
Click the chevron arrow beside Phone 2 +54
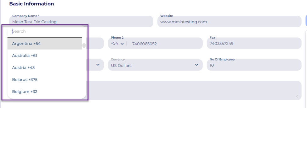click(122, 44)
